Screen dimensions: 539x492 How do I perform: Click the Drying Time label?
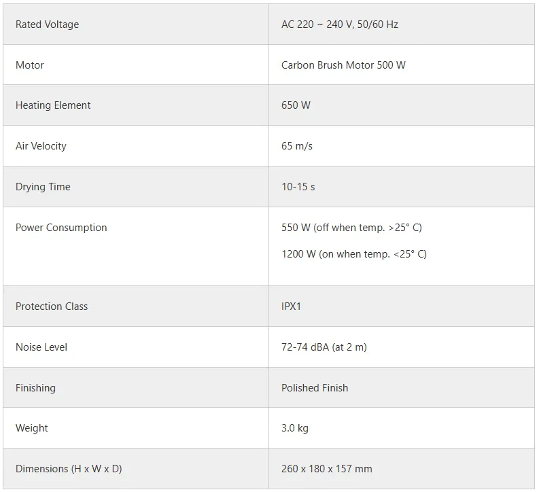click(43, 187)
